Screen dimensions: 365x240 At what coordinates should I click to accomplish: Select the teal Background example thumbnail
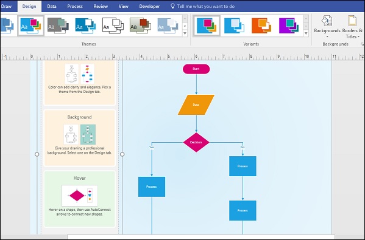tap(88, 135)
